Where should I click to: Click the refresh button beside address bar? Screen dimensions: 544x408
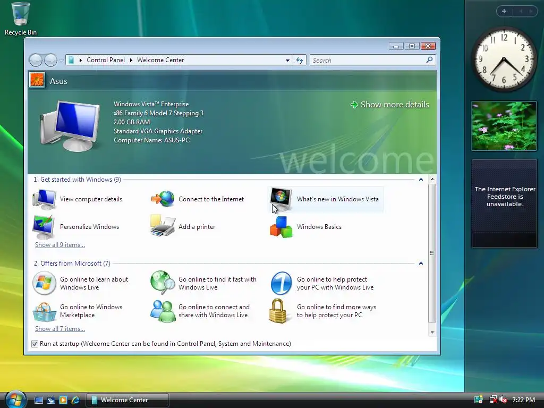click(x=300, y=61)
